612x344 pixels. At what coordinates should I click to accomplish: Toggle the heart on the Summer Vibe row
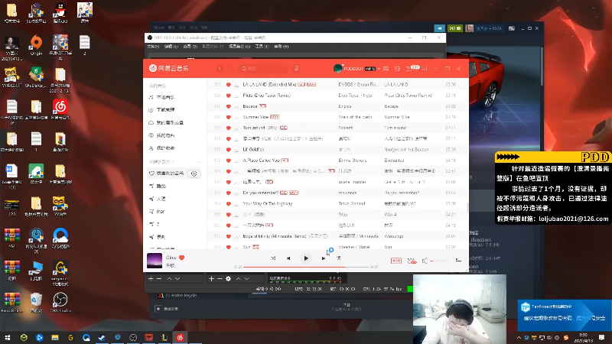229,117
